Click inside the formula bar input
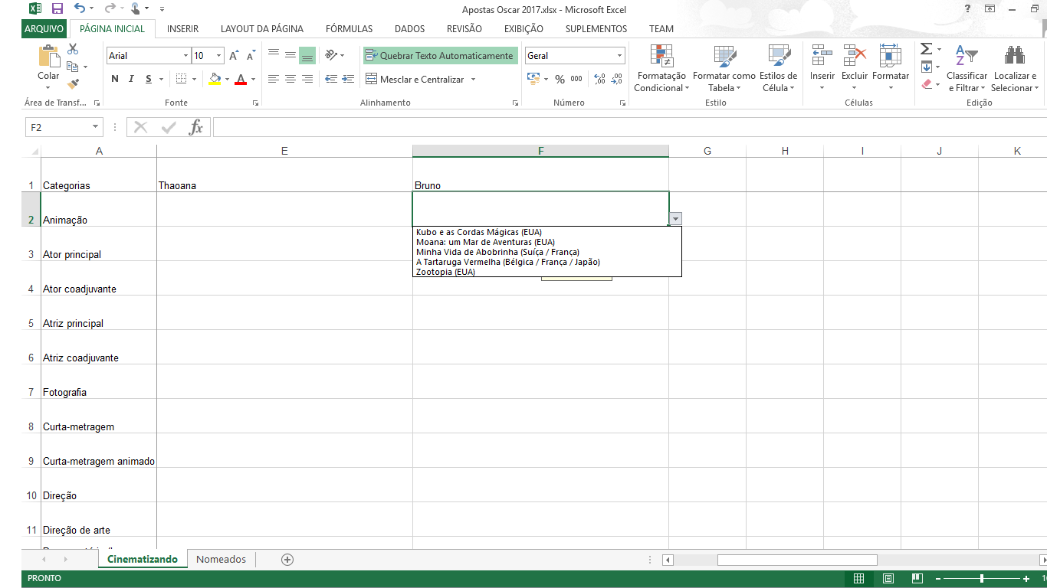Image resolution: width=1047 pixels, height=588 pixels. [629, 127]
